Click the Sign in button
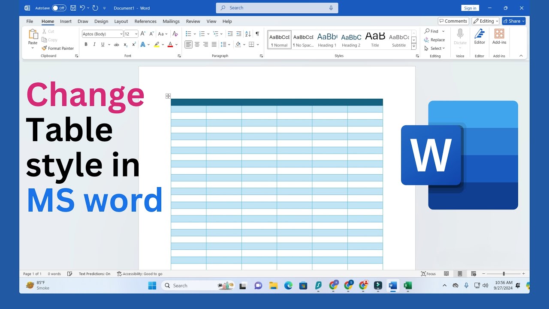The width and height of the screenshot is (549, 309). (x=470, y=8)
